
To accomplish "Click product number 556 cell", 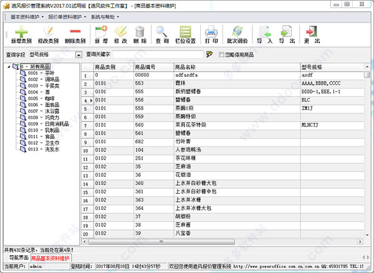I will tap(153, 100).
